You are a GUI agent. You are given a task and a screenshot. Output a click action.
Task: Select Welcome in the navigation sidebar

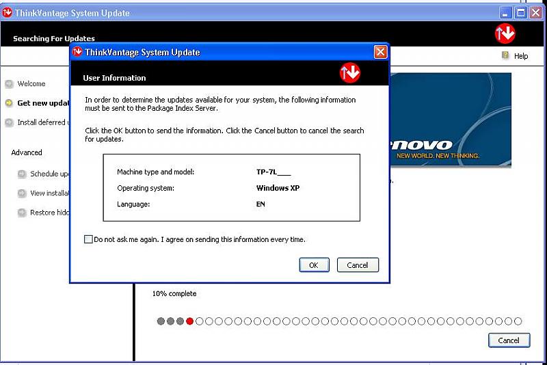click(x=31, y=84)
